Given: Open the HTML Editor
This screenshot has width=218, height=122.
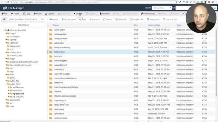Looking at the screenshot, I should pyautogui.click(x=130, y=14).
